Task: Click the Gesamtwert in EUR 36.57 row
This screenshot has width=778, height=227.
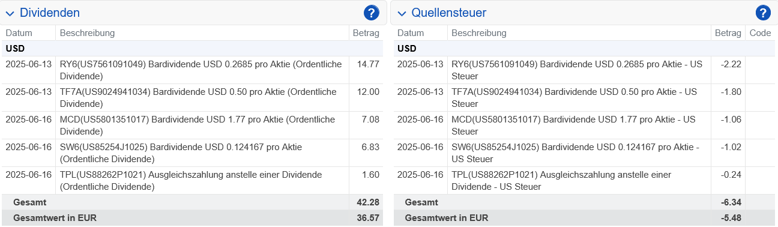Action: point(192,218)
